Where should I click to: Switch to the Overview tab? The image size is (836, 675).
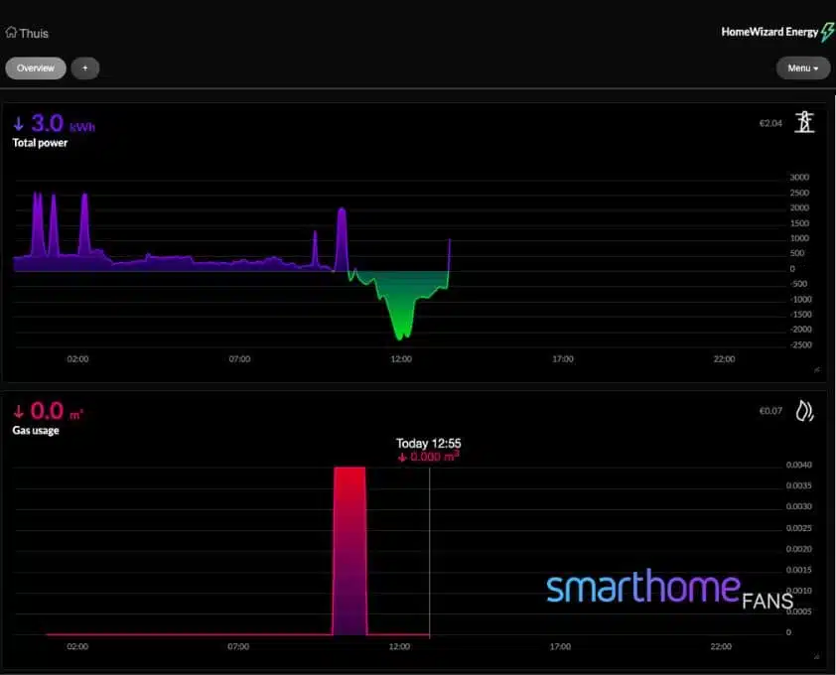(x=36, y=68)
